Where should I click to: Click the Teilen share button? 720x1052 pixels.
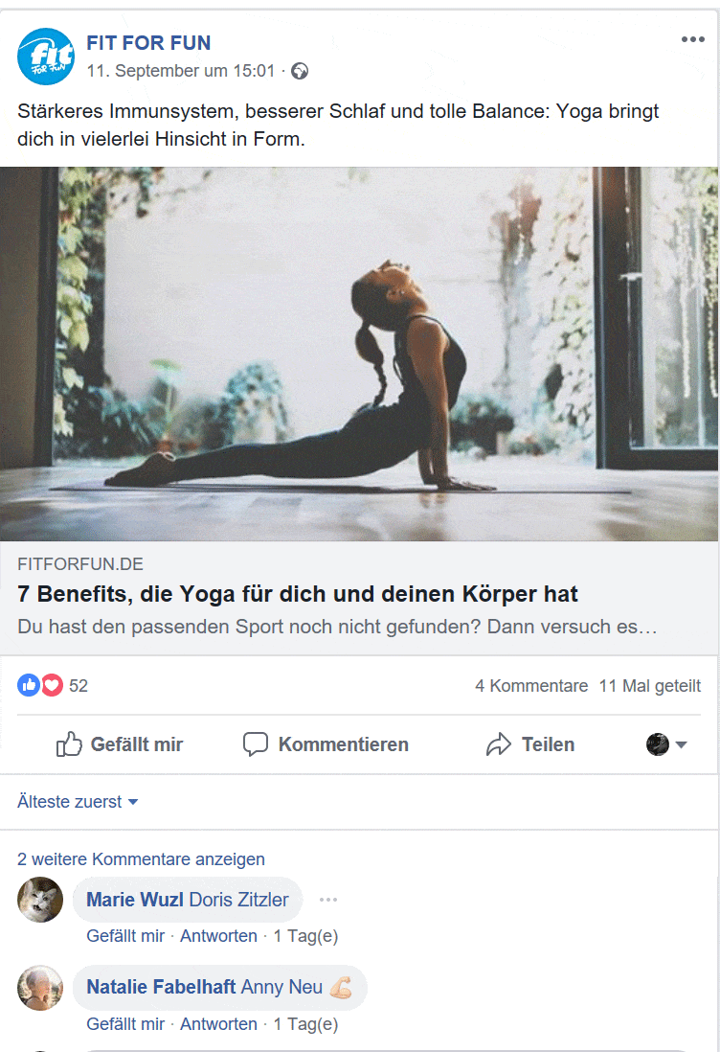[x=530, y=744]
